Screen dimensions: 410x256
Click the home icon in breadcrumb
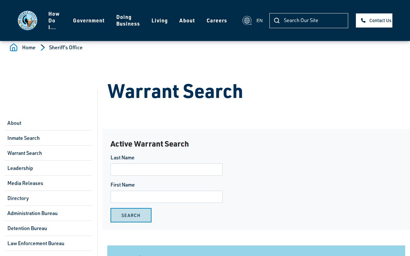[13, 47]
